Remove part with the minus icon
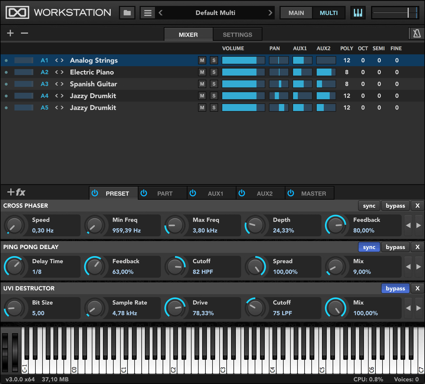Screen dimensions: 425x384 pos(24,33)
